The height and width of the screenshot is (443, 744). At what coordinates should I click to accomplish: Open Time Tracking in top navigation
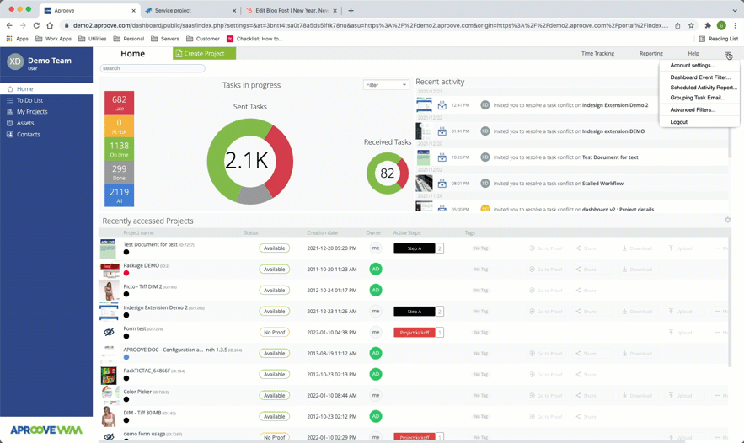597,54
